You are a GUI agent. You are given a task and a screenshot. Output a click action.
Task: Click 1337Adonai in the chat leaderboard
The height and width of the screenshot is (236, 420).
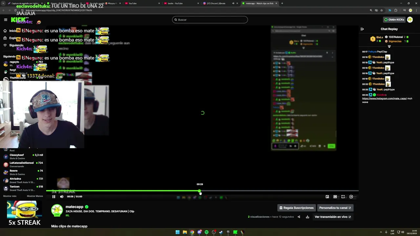pos(395,37)
